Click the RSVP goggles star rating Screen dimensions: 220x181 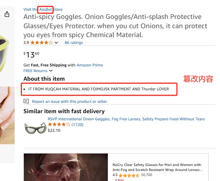point(59,125)
